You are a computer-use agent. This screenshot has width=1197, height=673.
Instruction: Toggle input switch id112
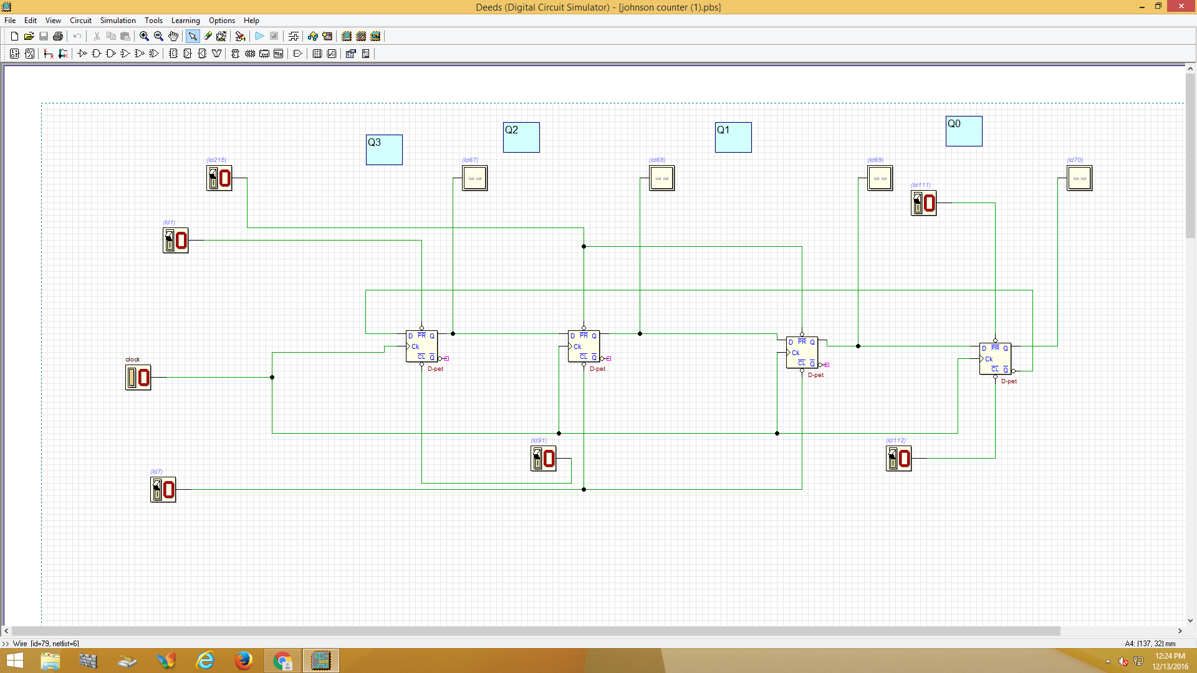click(x=893, y=459)
